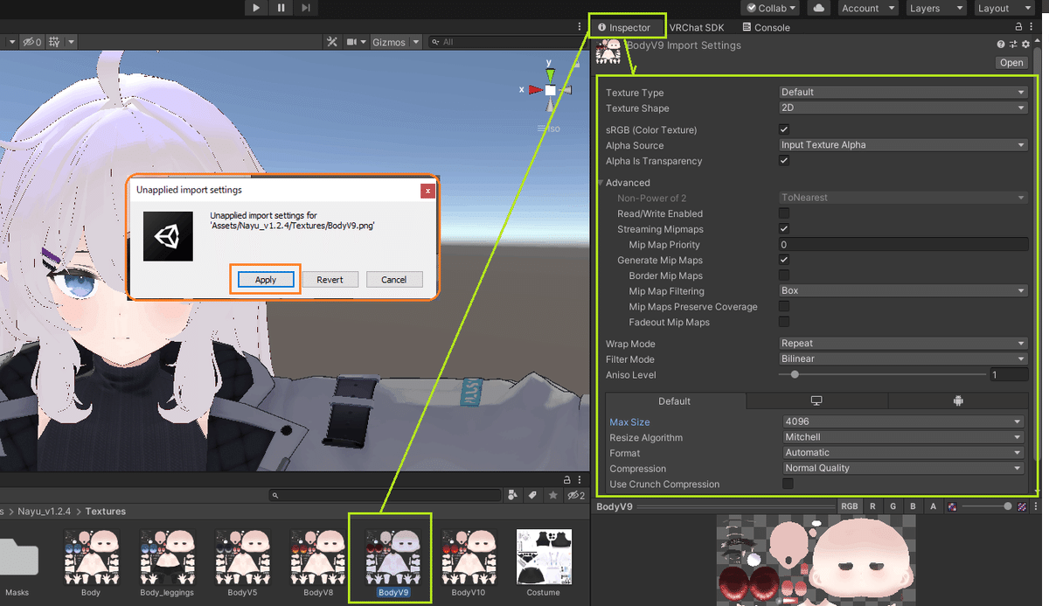The image size is (1049, 606).
Task: Click the scene camera settings icon
Action: click(352, 42)
